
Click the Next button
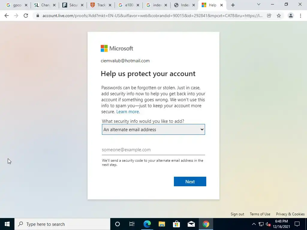190,181
